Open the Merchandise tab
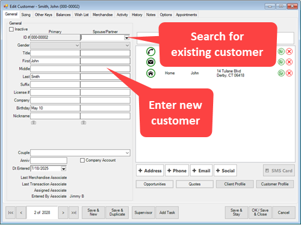This screenshot has width=301, height=225. tap(102, 14)
